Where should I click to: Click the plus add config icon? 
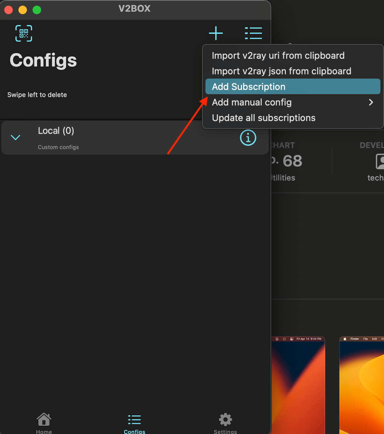point(216,33)
